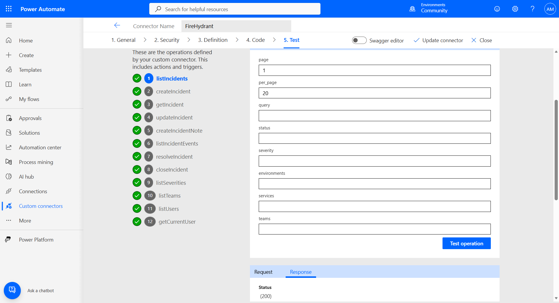559x303 pixels.
Task: Click the per_page input field
Action: (375, 93)
